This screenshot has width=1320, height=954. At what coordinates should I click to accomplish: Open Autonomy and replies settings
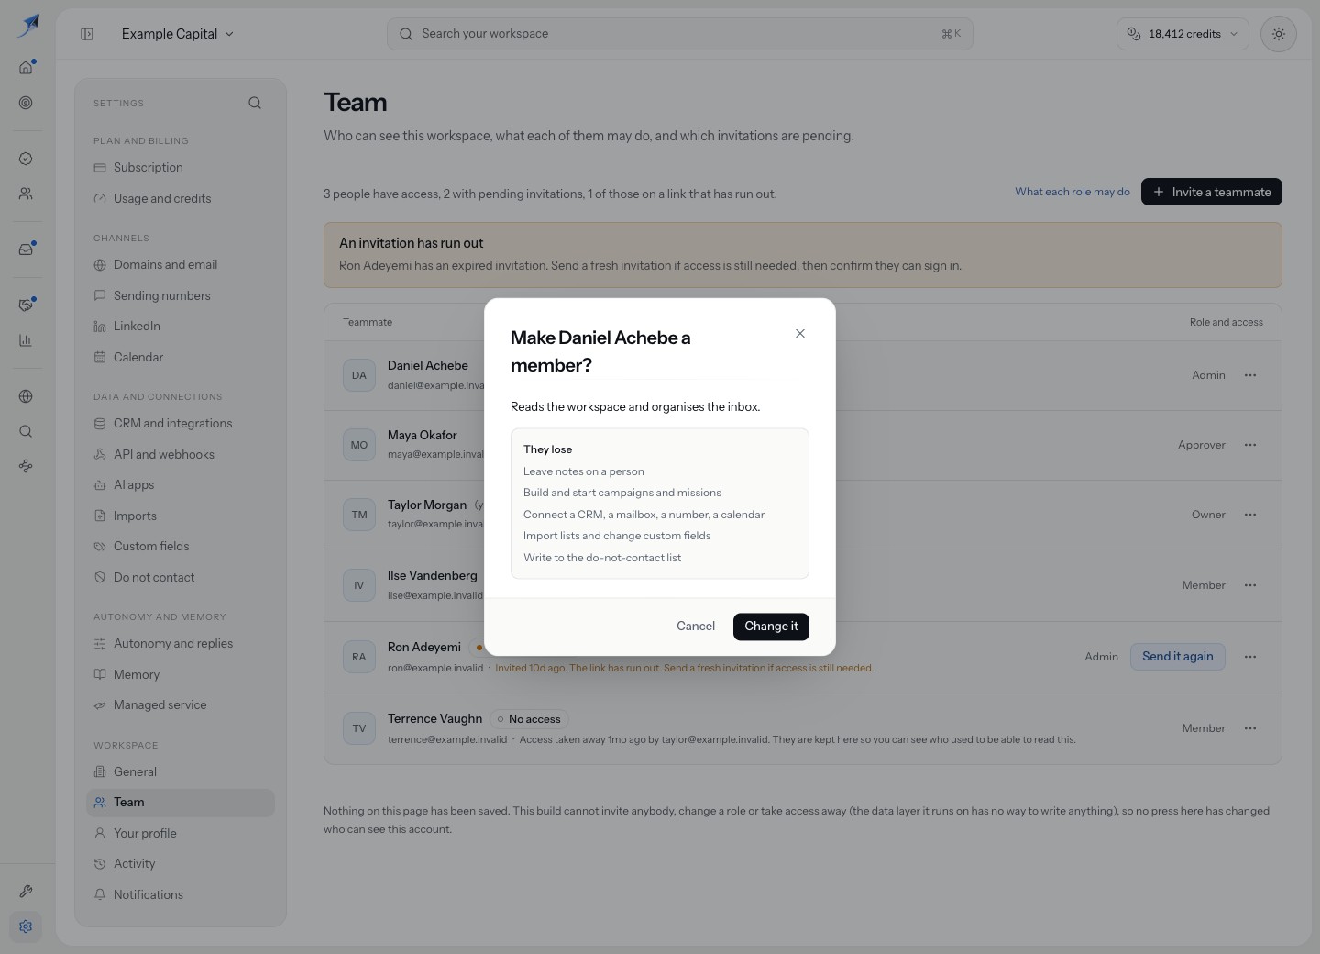181,644
